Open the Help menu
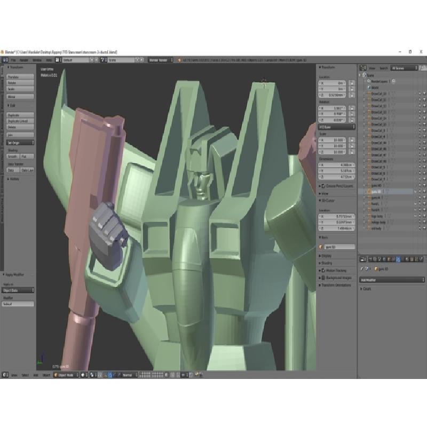 49,60
